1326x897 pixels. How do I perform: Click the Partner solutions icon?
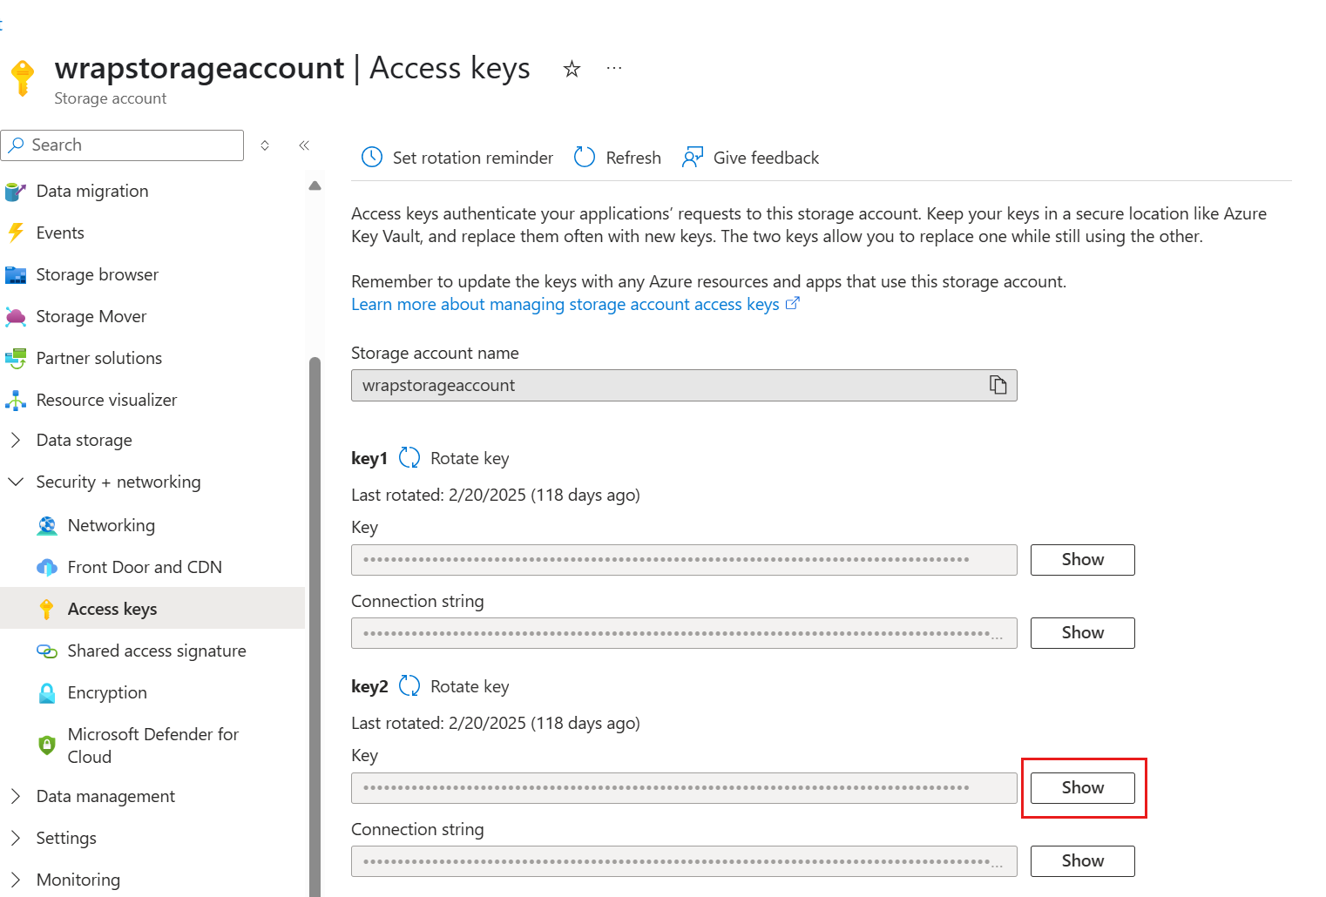coord(16,358)
